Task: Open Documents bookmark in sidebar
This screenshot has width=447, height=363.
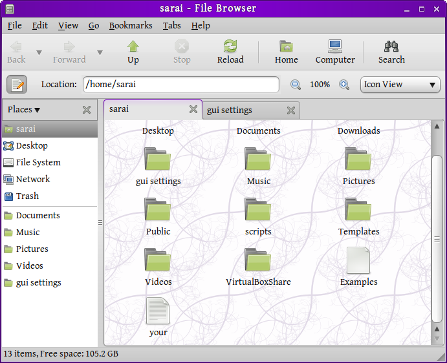Action: [50, 216]
